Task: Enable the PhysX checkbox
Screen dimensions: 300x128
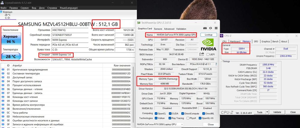Action: click(x=188, y=118)
